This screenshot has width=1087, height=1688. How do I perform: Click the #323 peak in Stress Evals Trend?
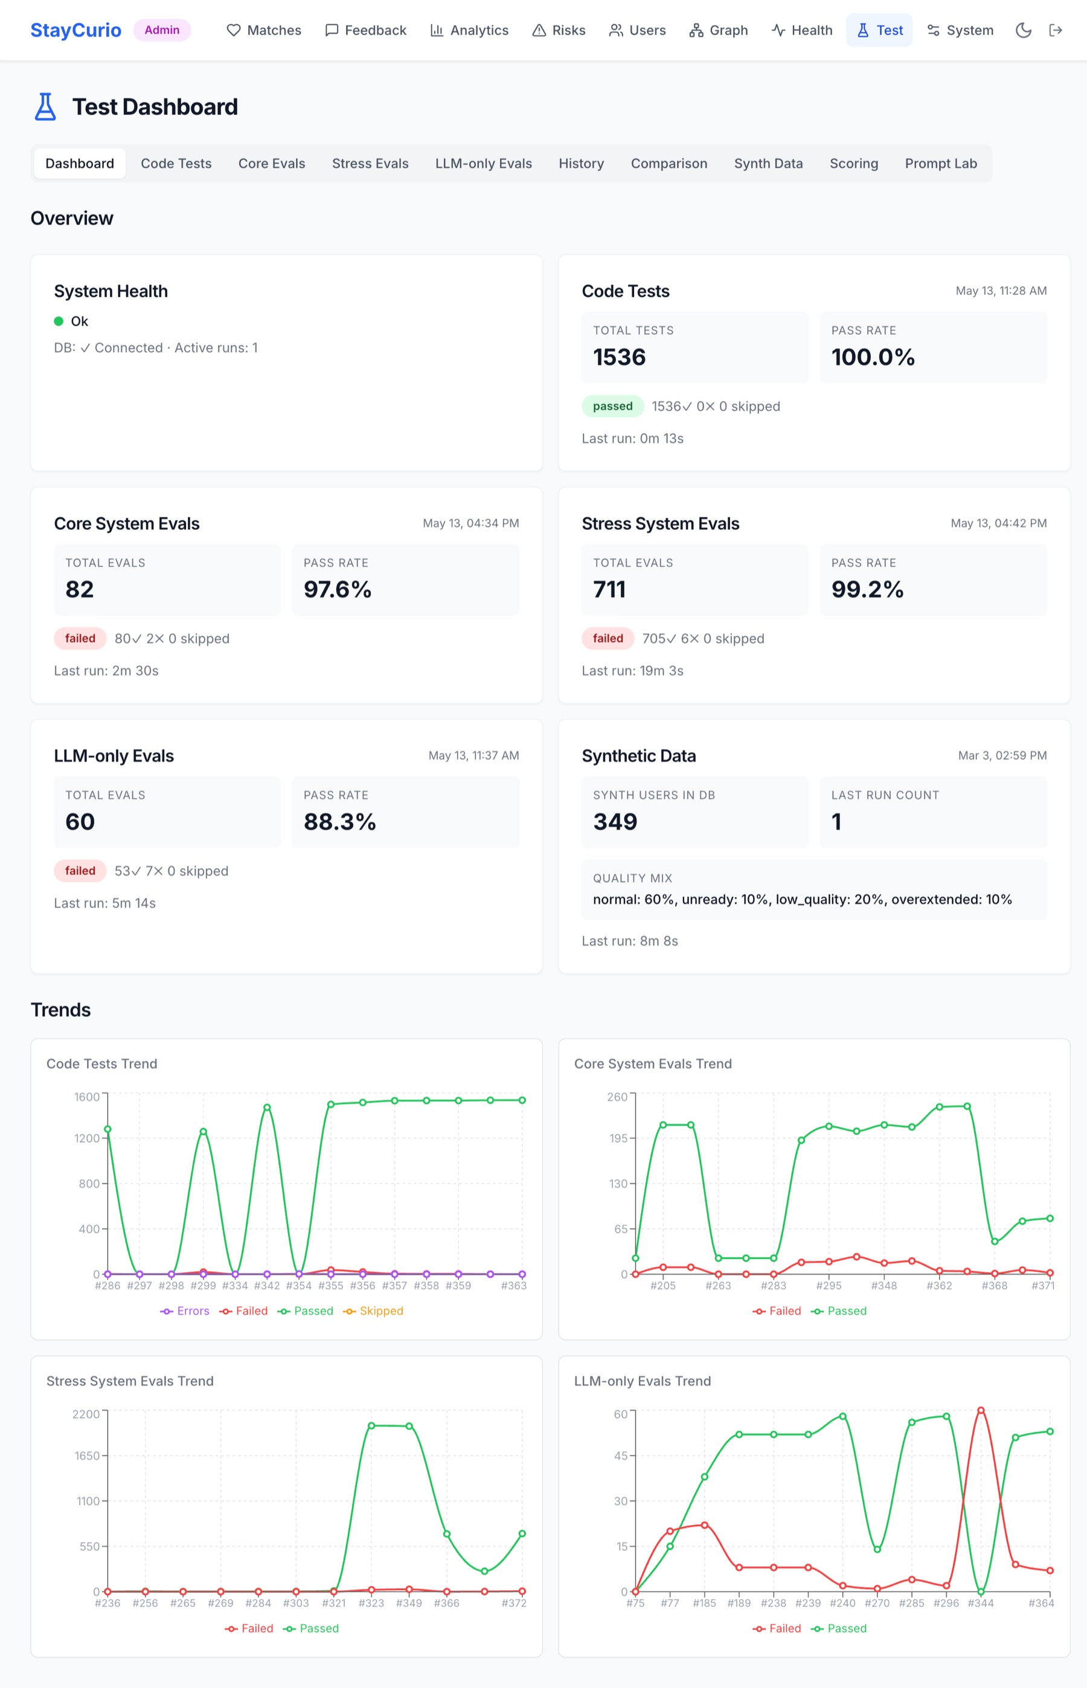371,1425
